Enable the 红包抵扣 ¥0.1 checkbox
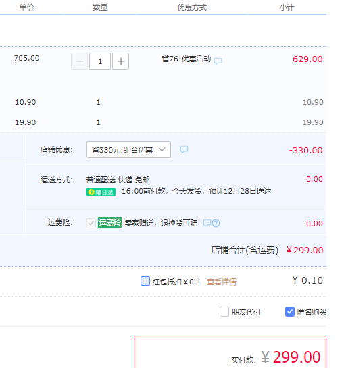346x368 pixels. [x=145, y=281]
